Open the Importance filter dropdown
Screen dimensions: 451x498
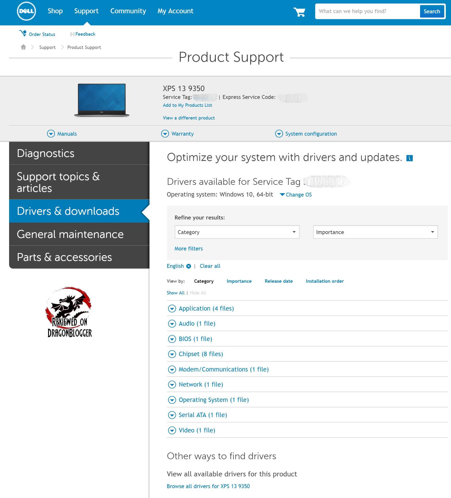(x=375, y=232)
